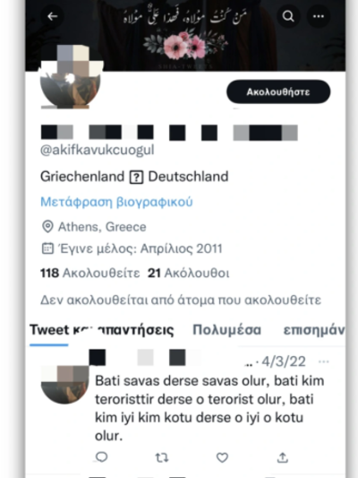View the 118 Ακολουθείτε following list
Image resolution: width=358 pixels, height=478 pixels.
[x=90, y=274]
